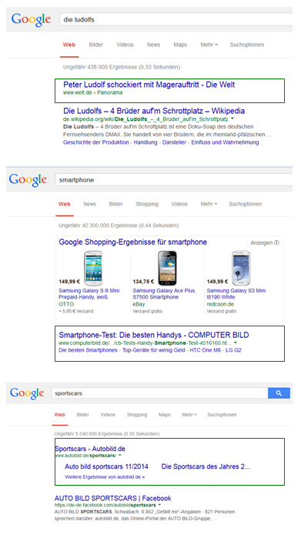The image size is (301, 538).
Task: Open Samsung Galaxy Ace Plus product image
Action: click(x=167, y=268)
